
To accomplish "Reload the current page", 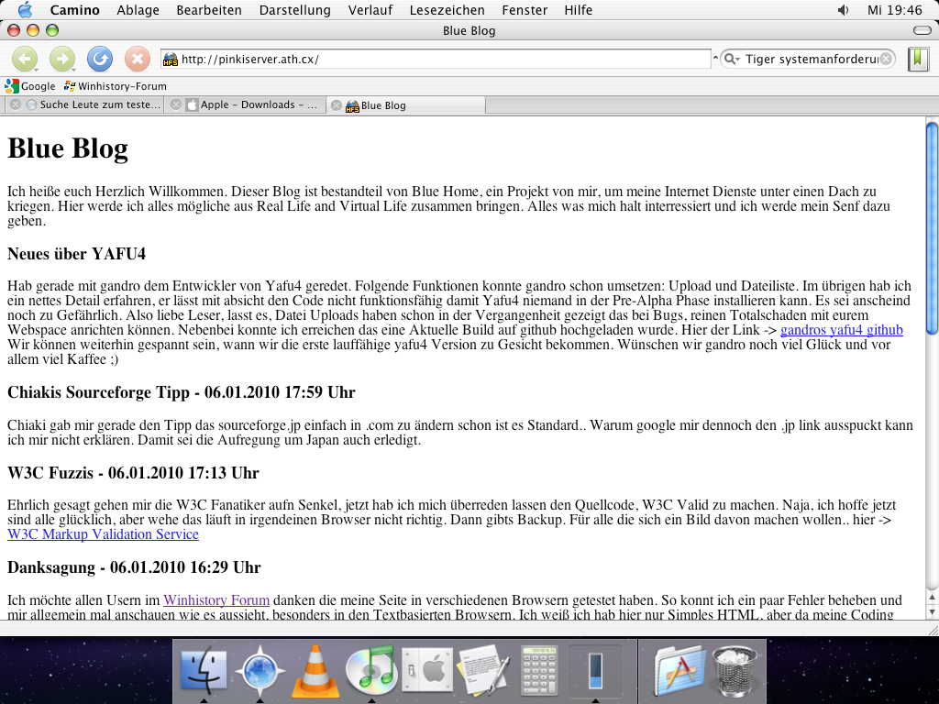I will click(99, 59).
